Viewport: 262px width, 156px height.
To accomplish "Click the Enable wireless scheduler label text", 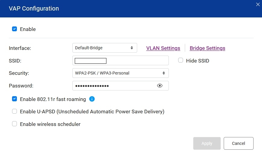I will [x=50, y=124].
